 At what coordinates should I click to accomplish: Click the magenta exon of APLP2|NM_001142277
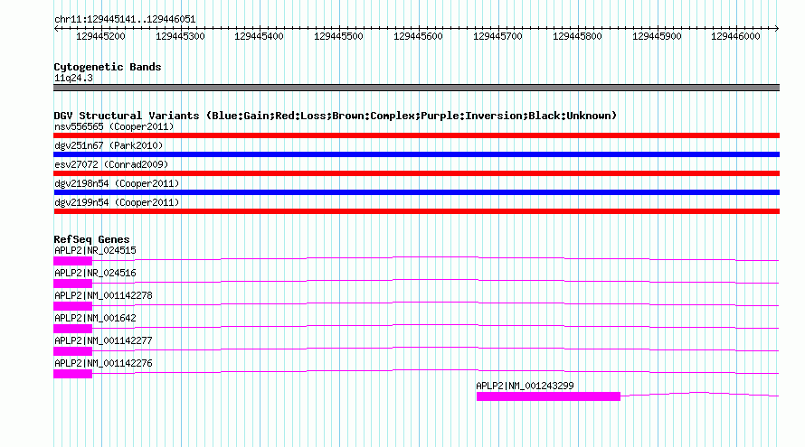(x=73, y=351)
